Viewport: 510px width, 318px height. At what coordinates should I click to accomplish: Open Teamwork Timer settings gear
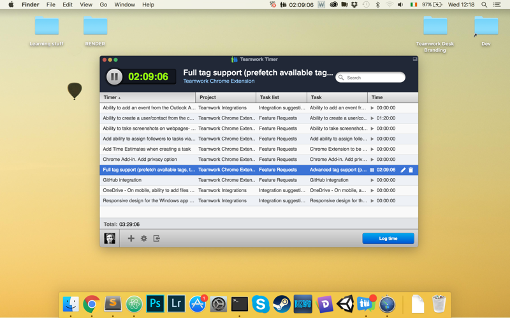(144, 238)
